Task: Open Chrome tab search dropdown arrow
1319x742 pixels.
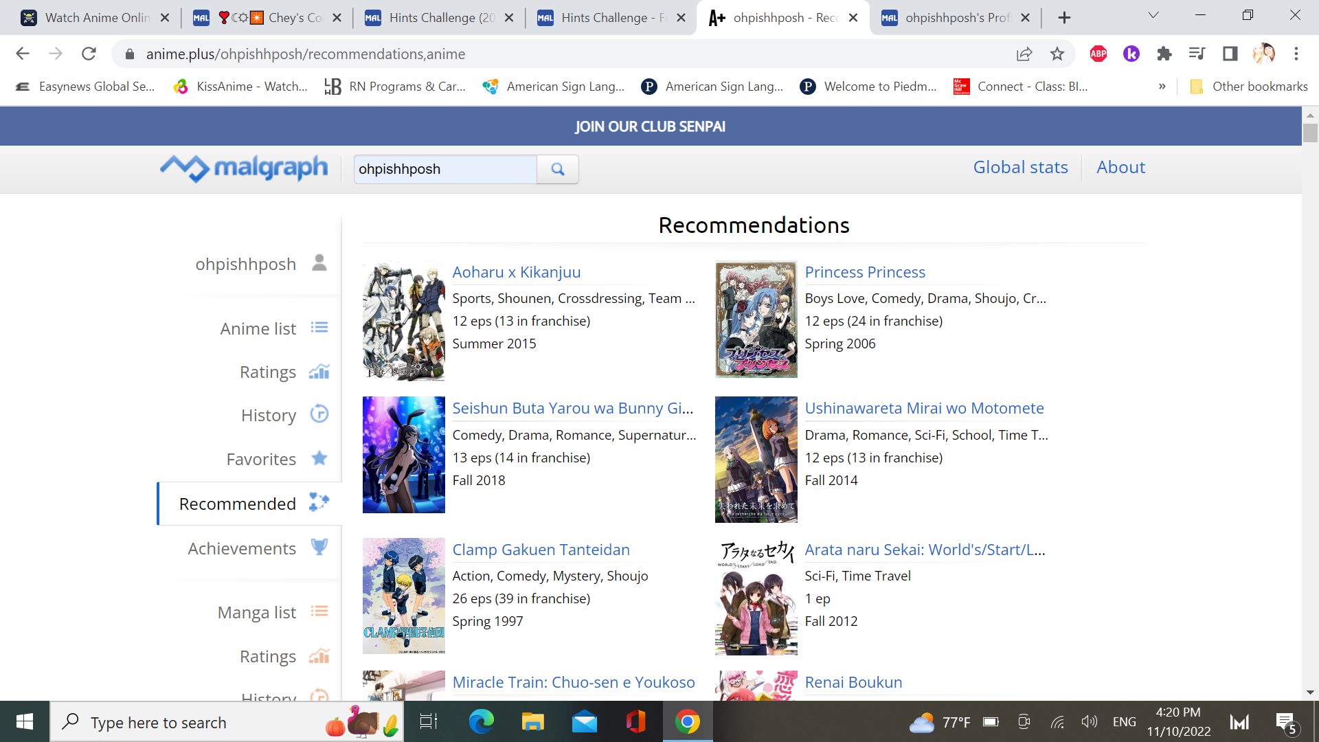Action: coord(1153,16)
